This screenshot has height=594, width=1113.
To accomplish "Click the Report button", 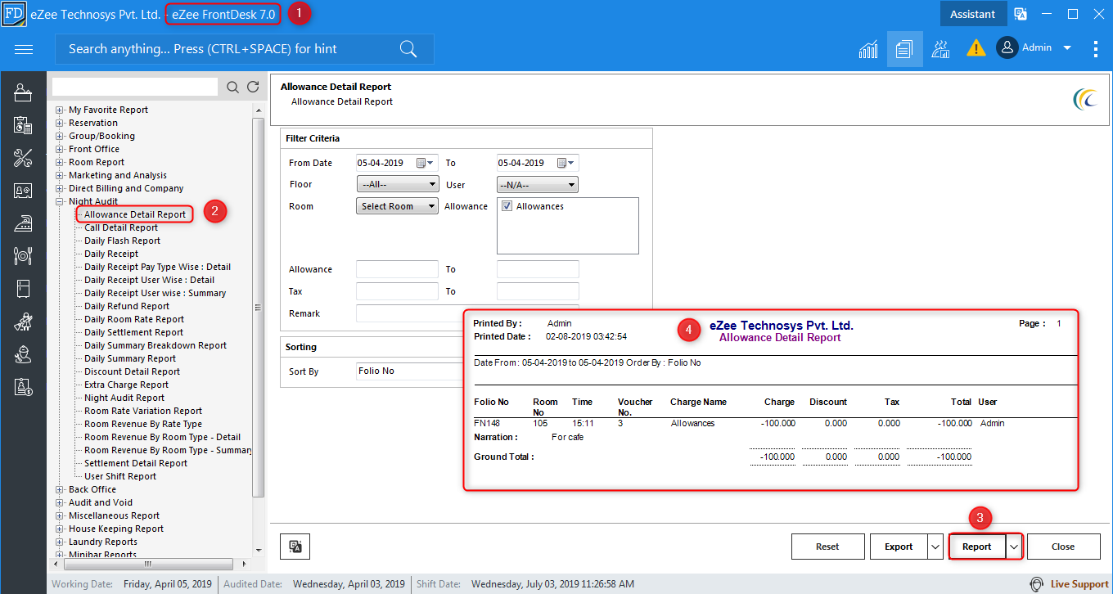I will tap(977, 546).
